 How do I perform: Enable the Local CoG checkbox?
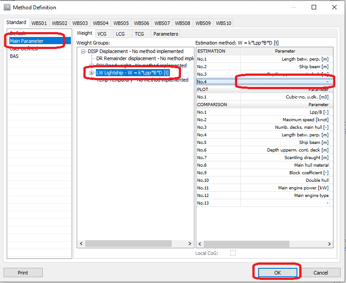point(233,253)
